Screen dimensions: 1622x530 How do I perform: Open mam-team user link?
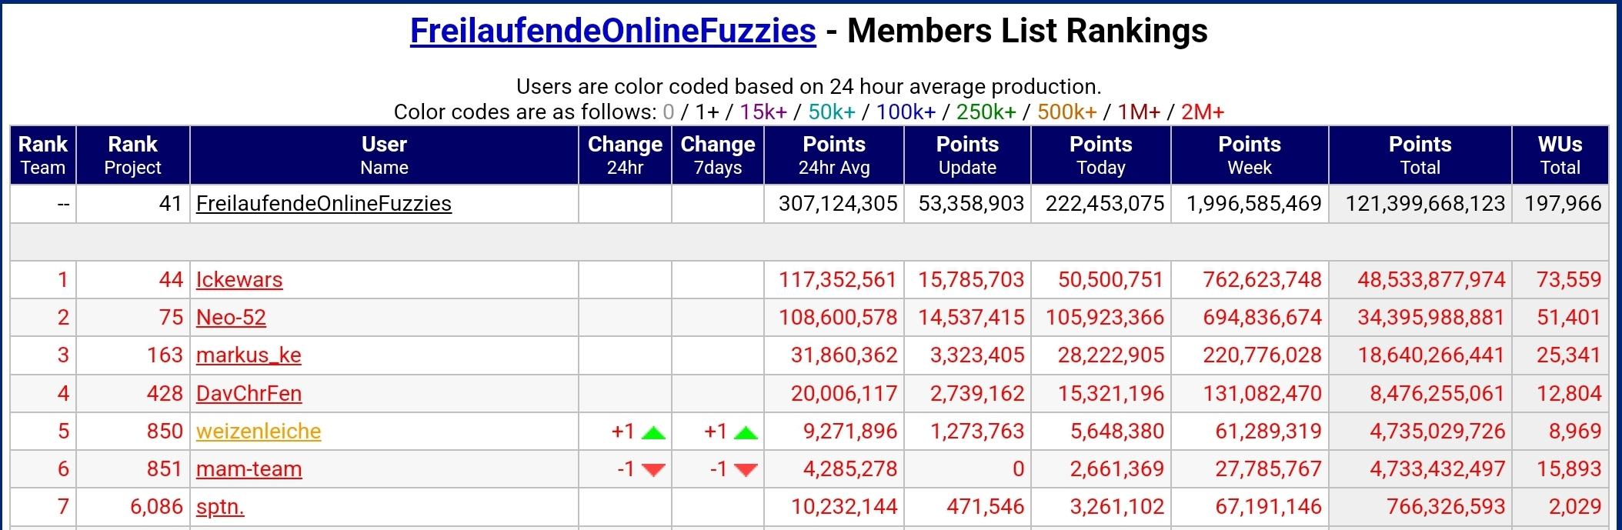point(249,468)
